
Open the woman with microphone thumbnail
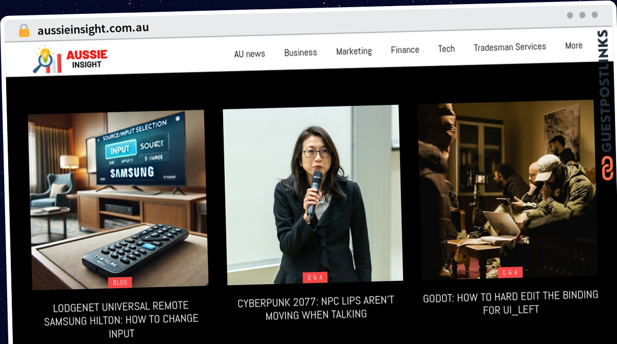point(313,194)
